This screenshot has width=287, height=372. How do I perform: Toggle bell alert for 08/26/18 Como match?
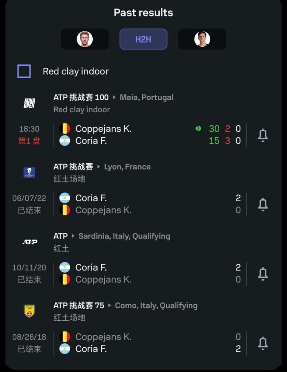pyautogui.click(x=263, y=343)
